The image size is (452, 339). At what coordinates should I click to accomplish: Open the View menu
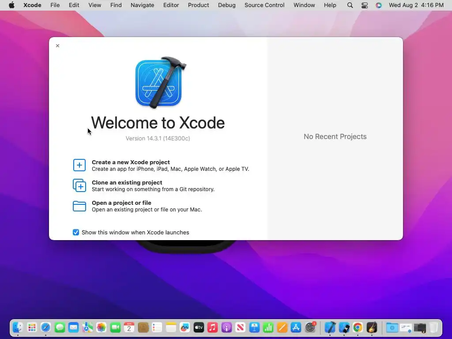(x=94, y=5)
